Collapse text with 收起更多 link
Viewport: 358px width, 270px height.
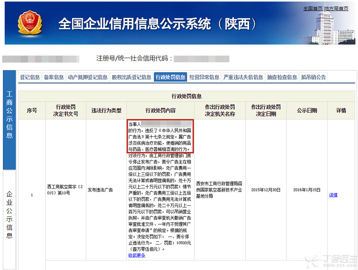pyautogui.click(x=137, y=255)
